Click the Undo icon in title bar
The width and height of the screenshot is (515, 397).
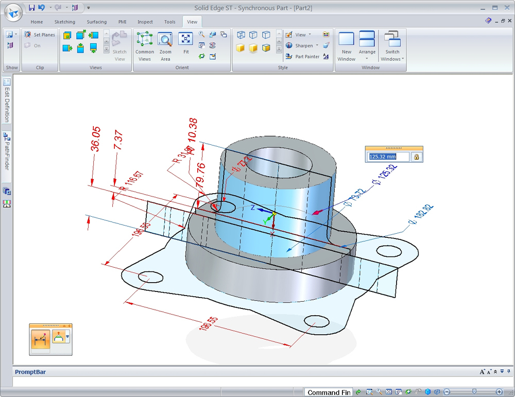42,7
